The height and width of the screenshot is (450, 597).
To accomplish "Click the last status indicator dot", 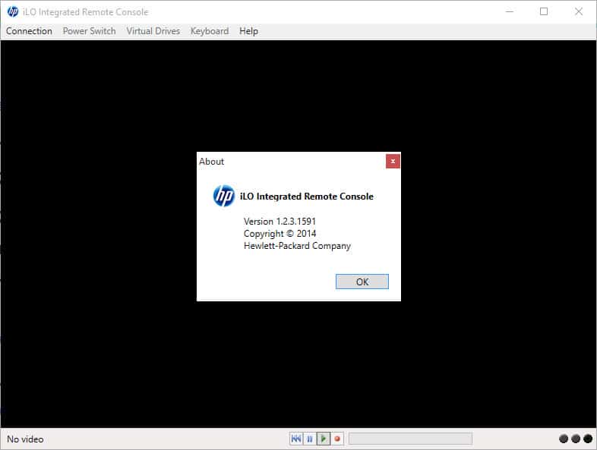I will click(588, 439).
